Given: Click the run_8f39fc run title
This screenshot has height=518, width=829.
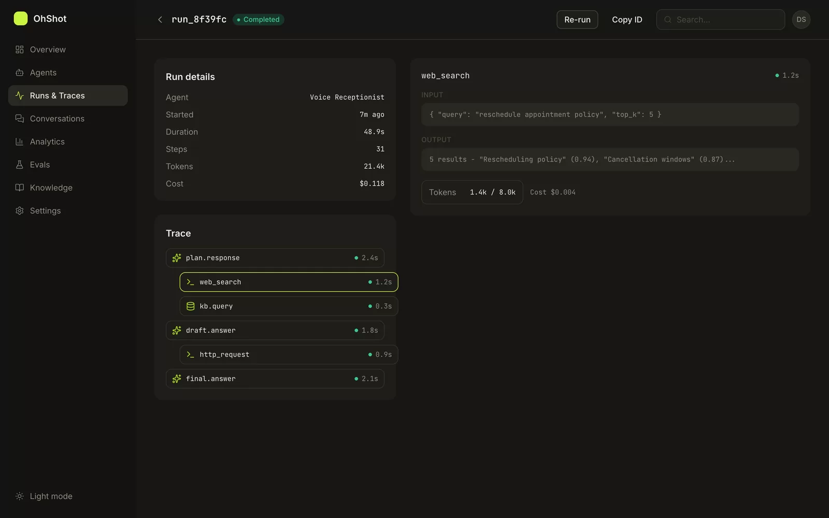Looking at the screenshot, I should point(199,20).
